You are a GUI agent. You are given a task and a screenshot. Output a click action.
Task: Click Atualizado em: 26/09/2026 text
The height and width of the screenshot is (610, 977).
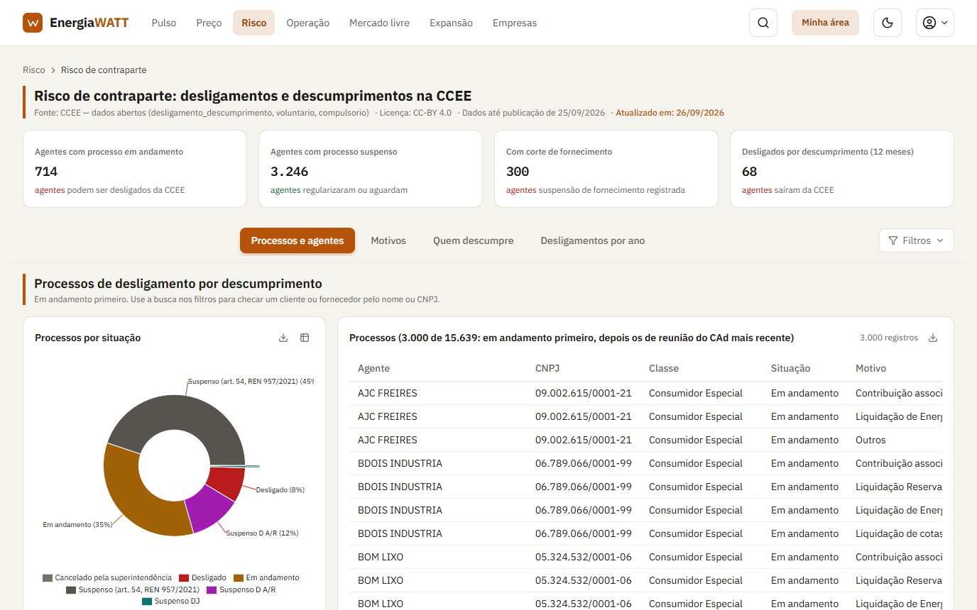(x=670, y=113)
